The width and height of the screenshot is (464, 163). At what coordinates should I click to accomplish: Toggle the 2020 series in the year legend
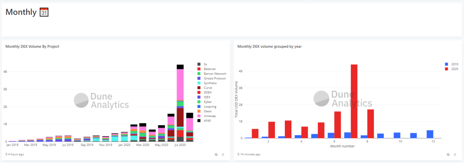point(452,69)
